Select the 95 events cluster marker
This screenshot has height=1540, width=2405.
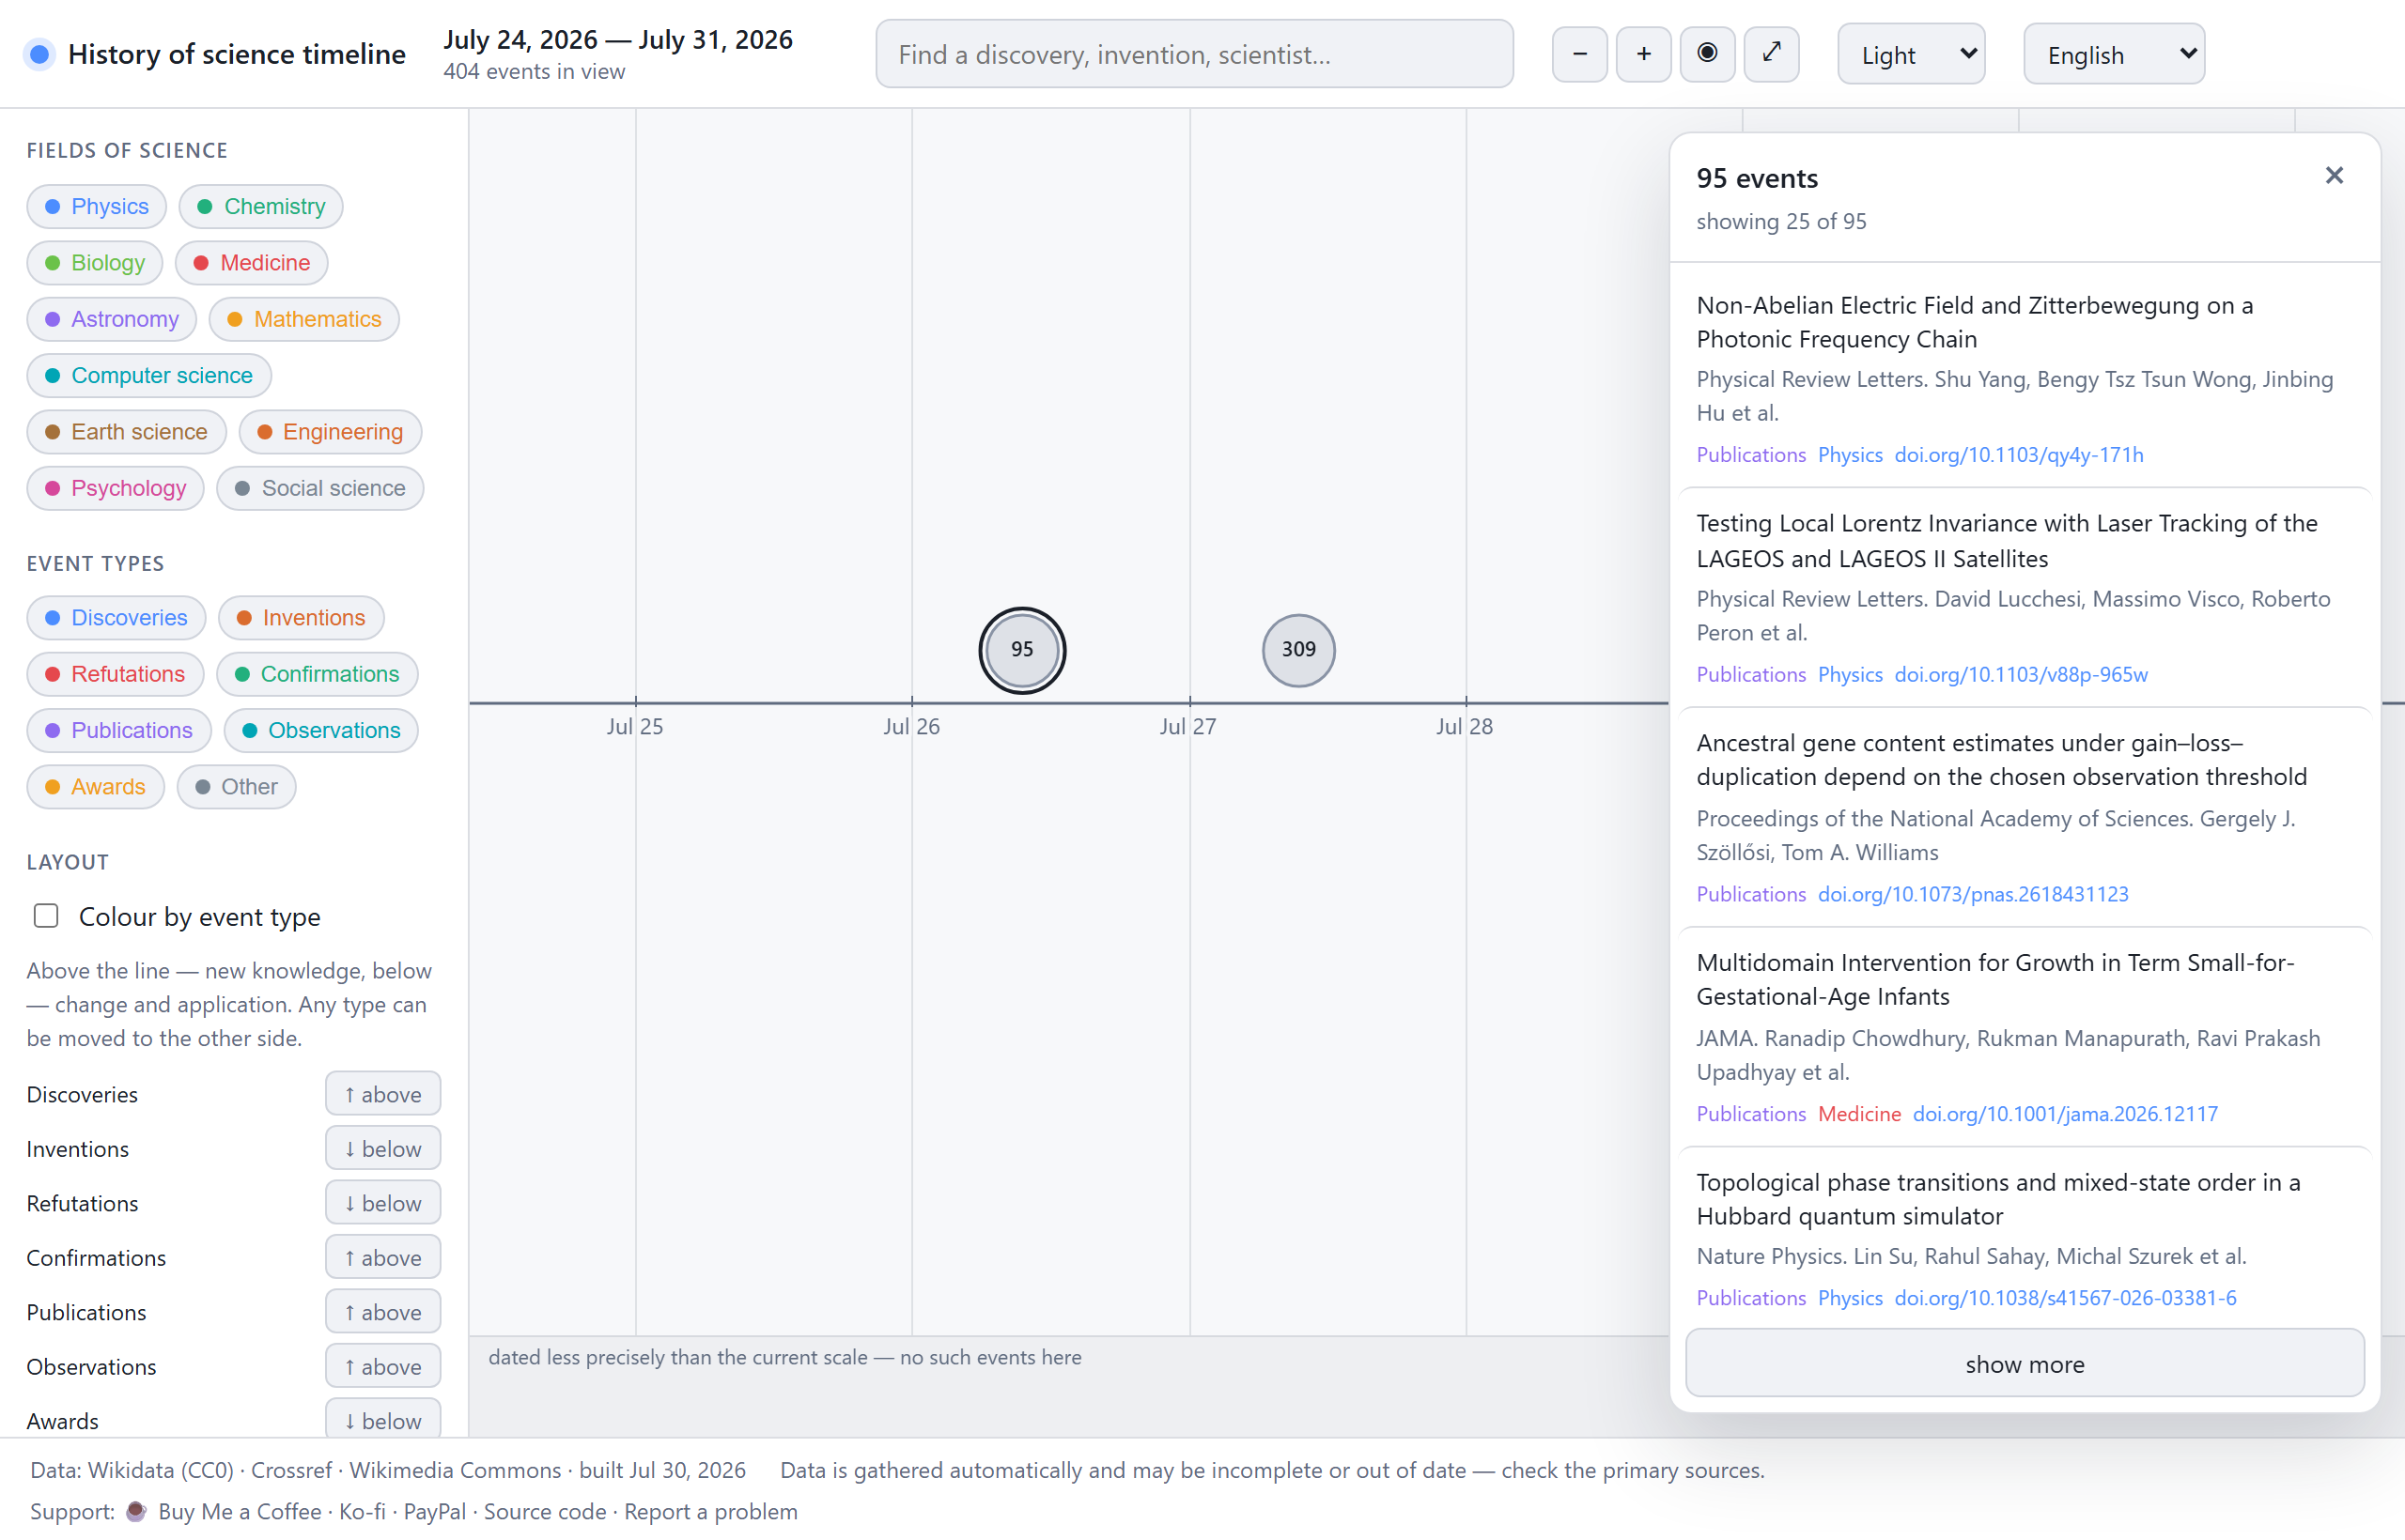pos(1021,650)
